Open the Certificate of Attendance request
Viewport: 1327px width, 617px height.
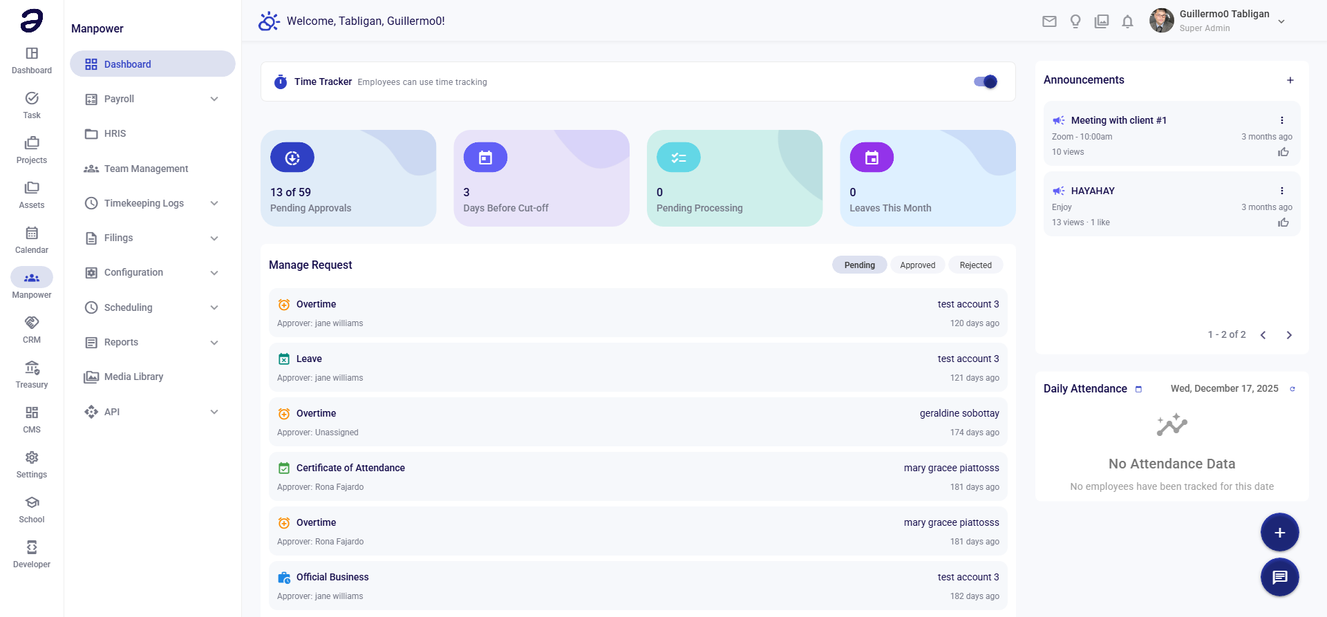pyautogui.click(x=638, y=477)
